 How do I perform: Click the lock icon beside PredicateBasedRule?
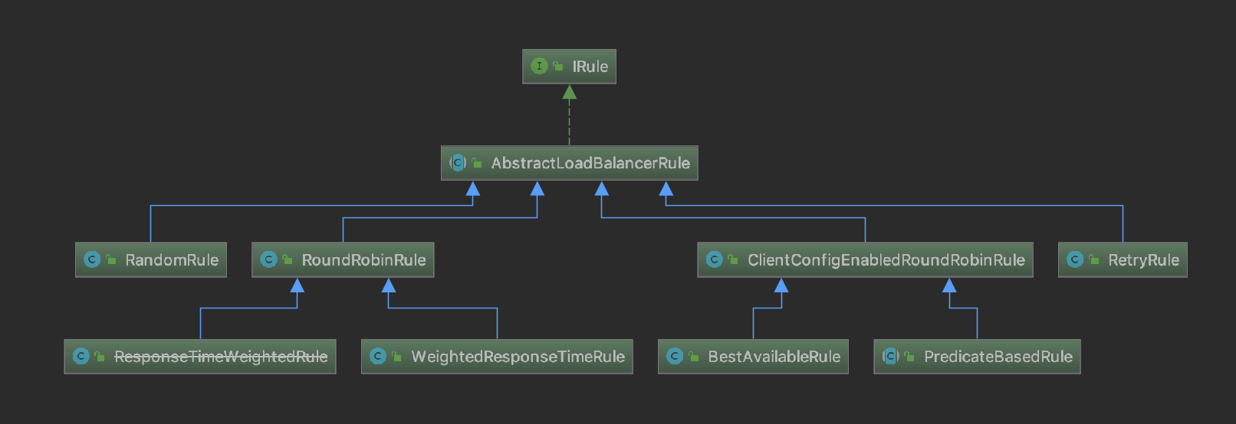click(909, 356)
